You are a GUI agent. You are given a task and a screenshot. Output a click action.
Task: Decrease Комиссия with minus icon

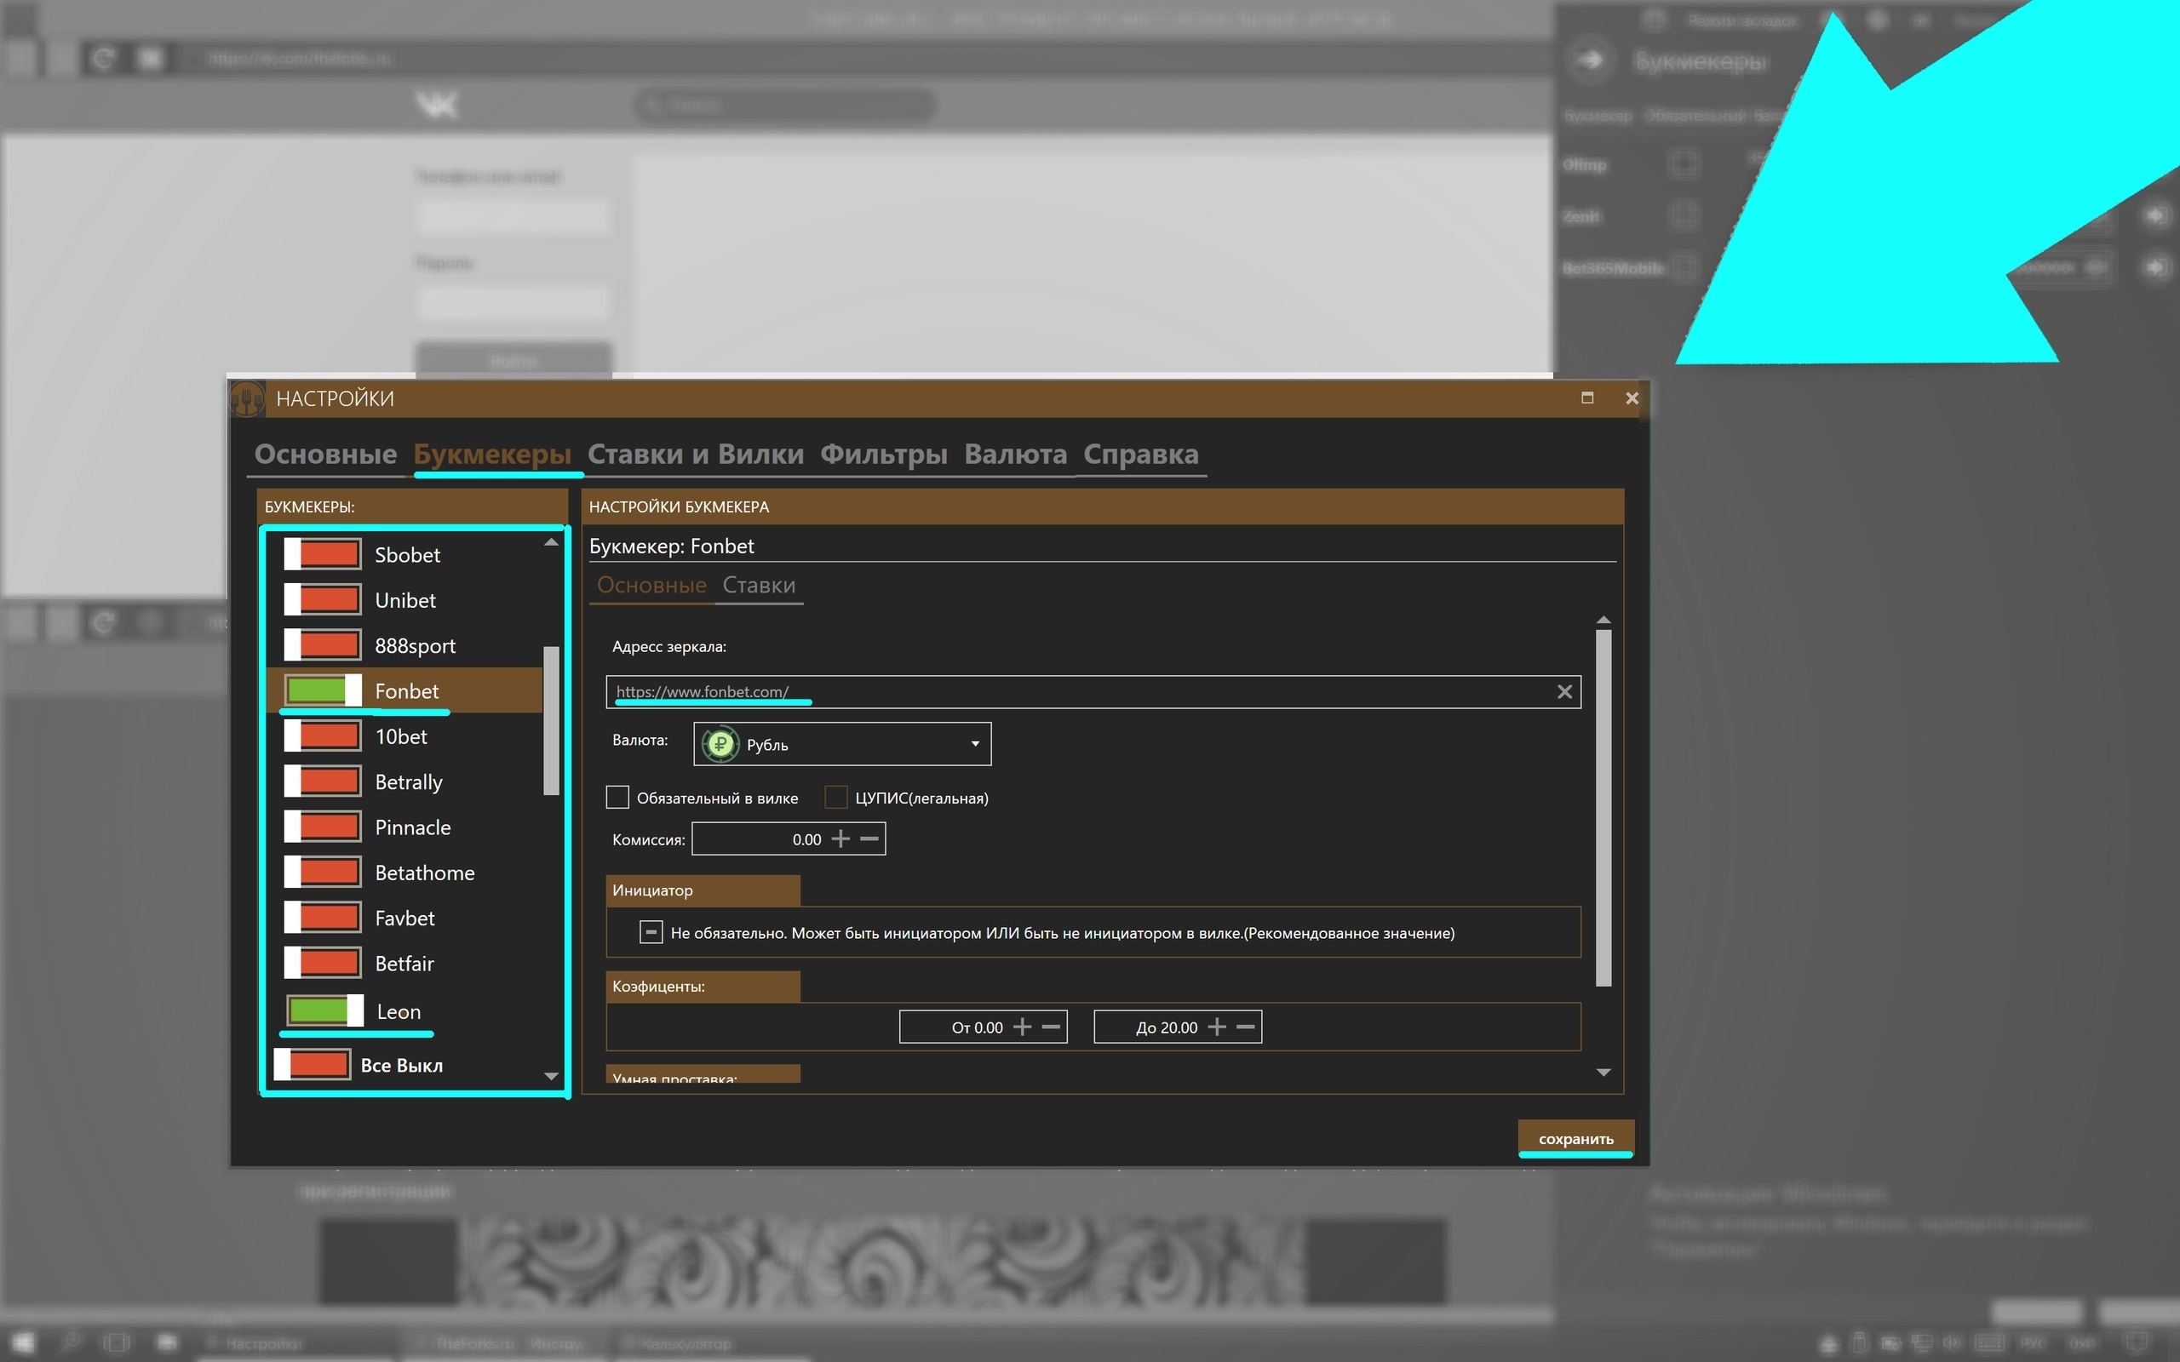pos(869,838)
